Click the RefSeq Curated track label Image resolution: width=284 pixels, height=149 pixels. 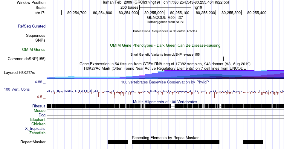pyautogui.click(x=32, y=26)
